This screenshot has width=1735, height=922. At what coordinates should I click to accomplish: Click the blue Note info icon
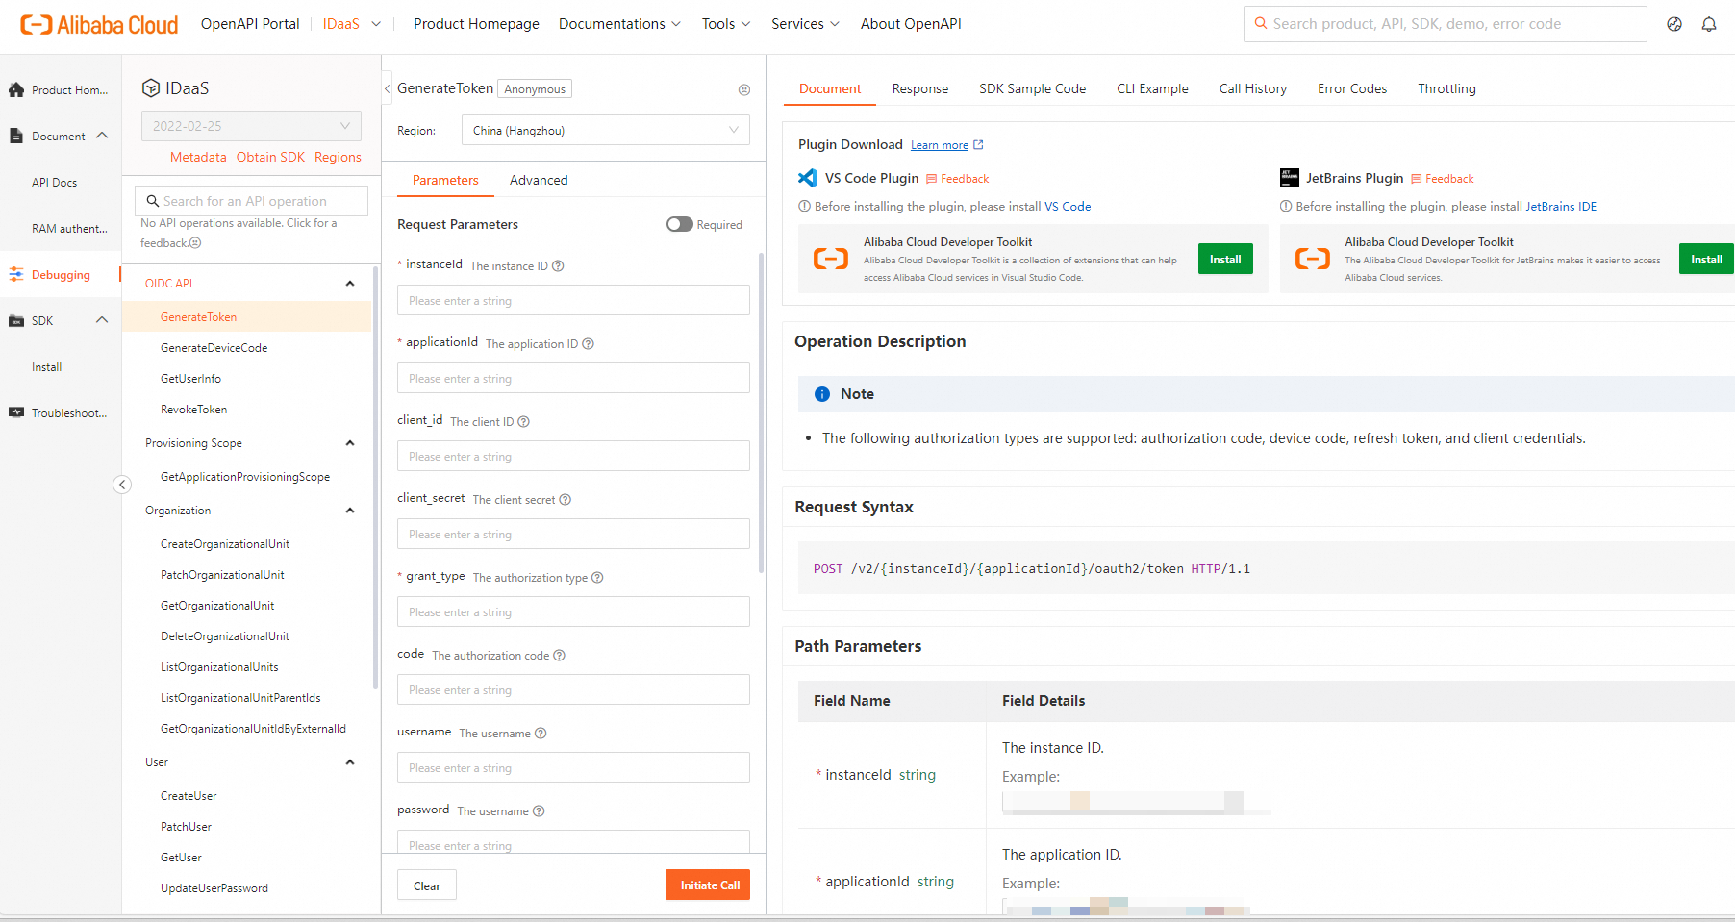[822, 394]
